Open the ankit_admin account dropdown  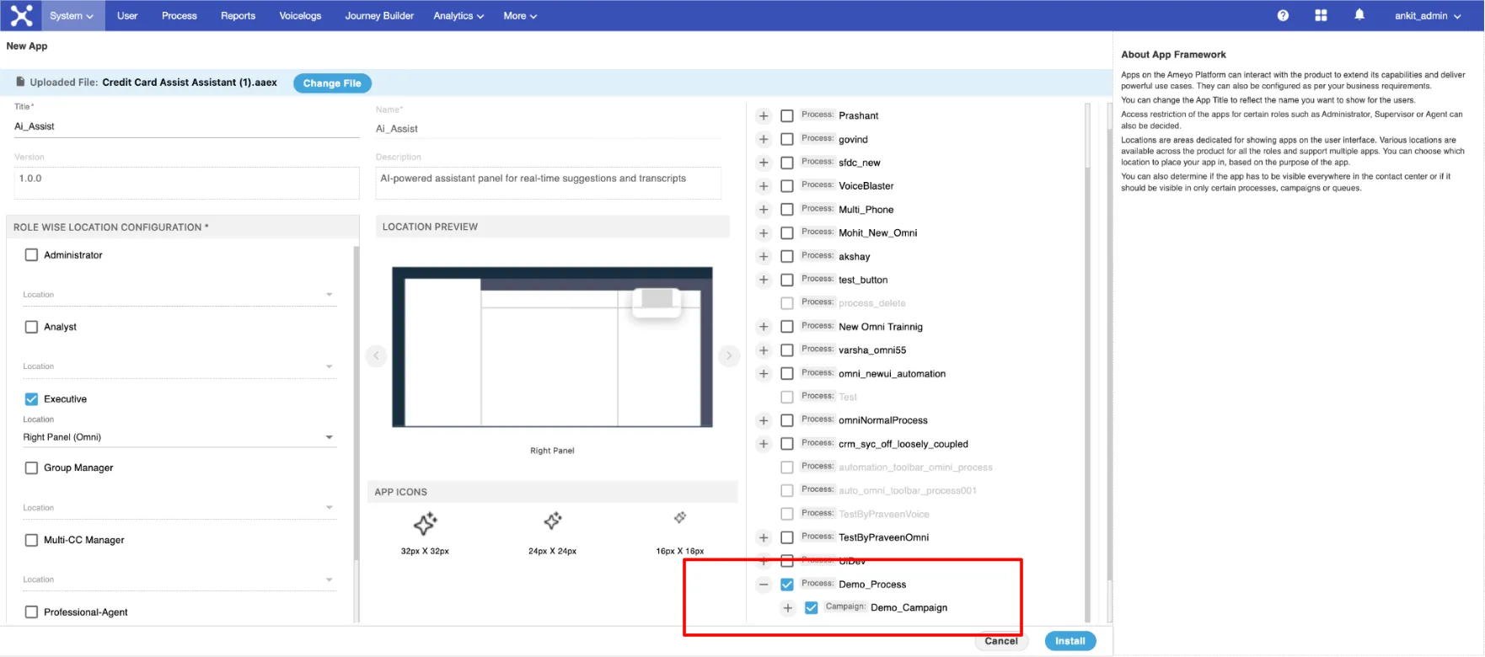tap(1428, 16)
